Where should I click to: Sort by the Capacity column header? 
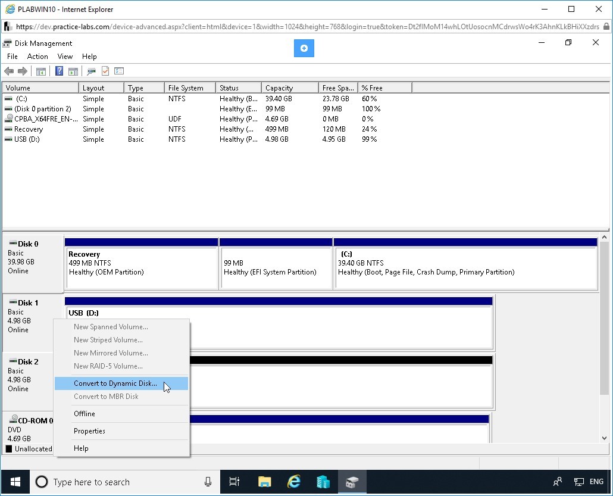click(x=290, y=88)
